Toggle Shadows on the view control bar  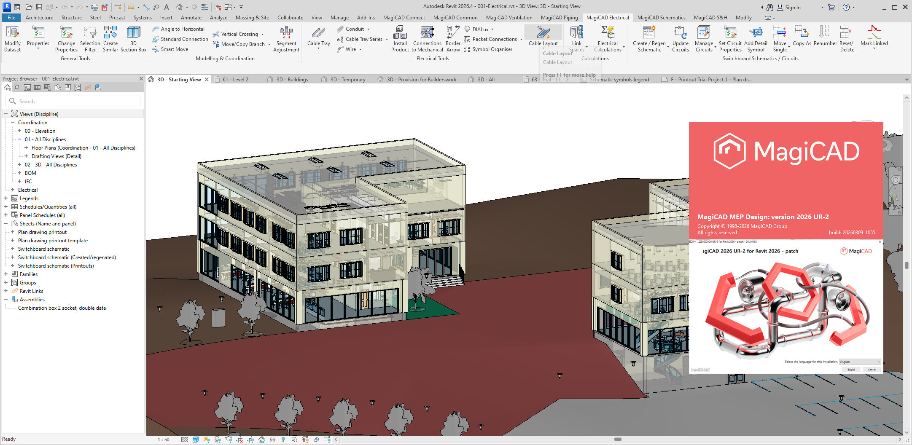tap(218, 440)
